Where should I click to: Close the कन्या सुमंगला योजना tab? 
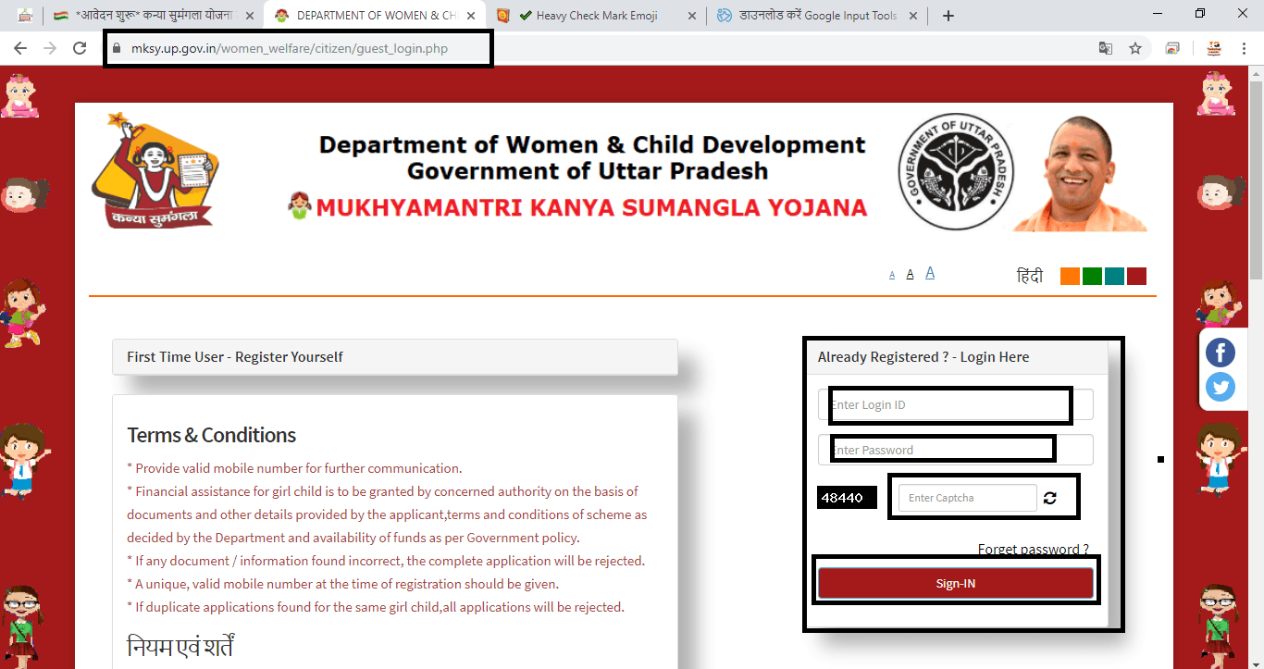point(250,16)
